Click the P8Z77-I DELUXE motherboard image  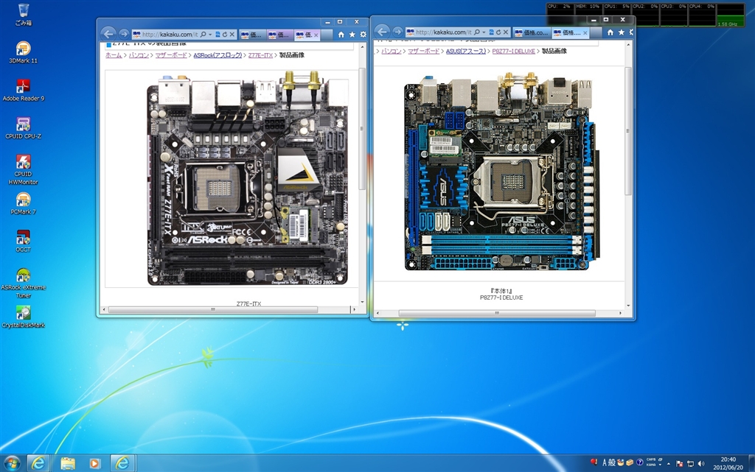tap(501, 172)
